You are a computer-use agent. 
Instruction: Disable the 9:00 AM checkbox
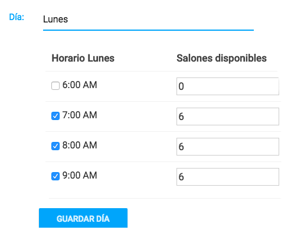pos(55,176)
